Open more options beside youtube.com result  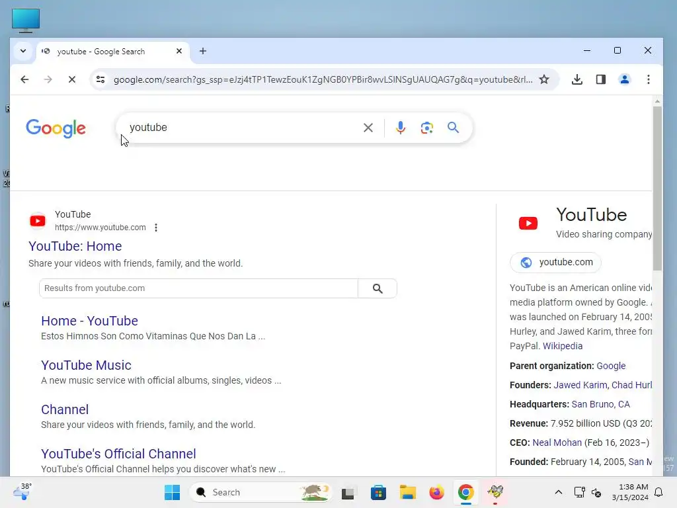click(x=156, y=228)
